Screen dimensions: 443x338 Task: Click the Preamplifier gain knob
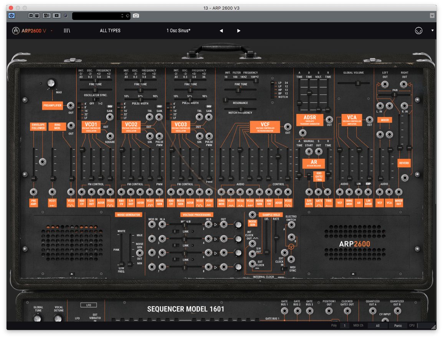click(51, 83)
